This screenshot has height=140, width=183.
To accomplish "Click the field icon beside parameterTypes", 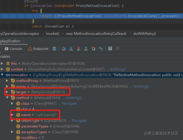I will [18, 126].
